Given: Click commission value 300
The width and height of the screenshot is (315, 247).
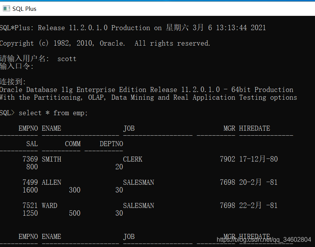Looking at the screenshot, I should tap(75, 190).
